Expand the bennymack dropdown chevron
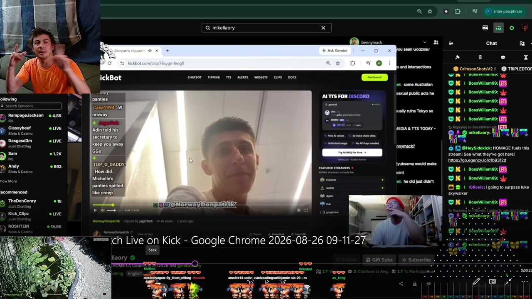This screenshot has width=532, height=299. click(x=424, y=42)
